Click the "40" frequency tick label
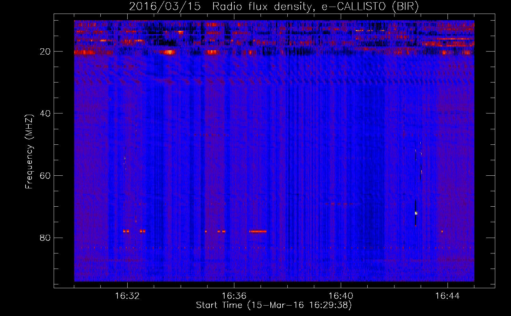The width and height of the screenshot is (511, 316). pos(45,113)
